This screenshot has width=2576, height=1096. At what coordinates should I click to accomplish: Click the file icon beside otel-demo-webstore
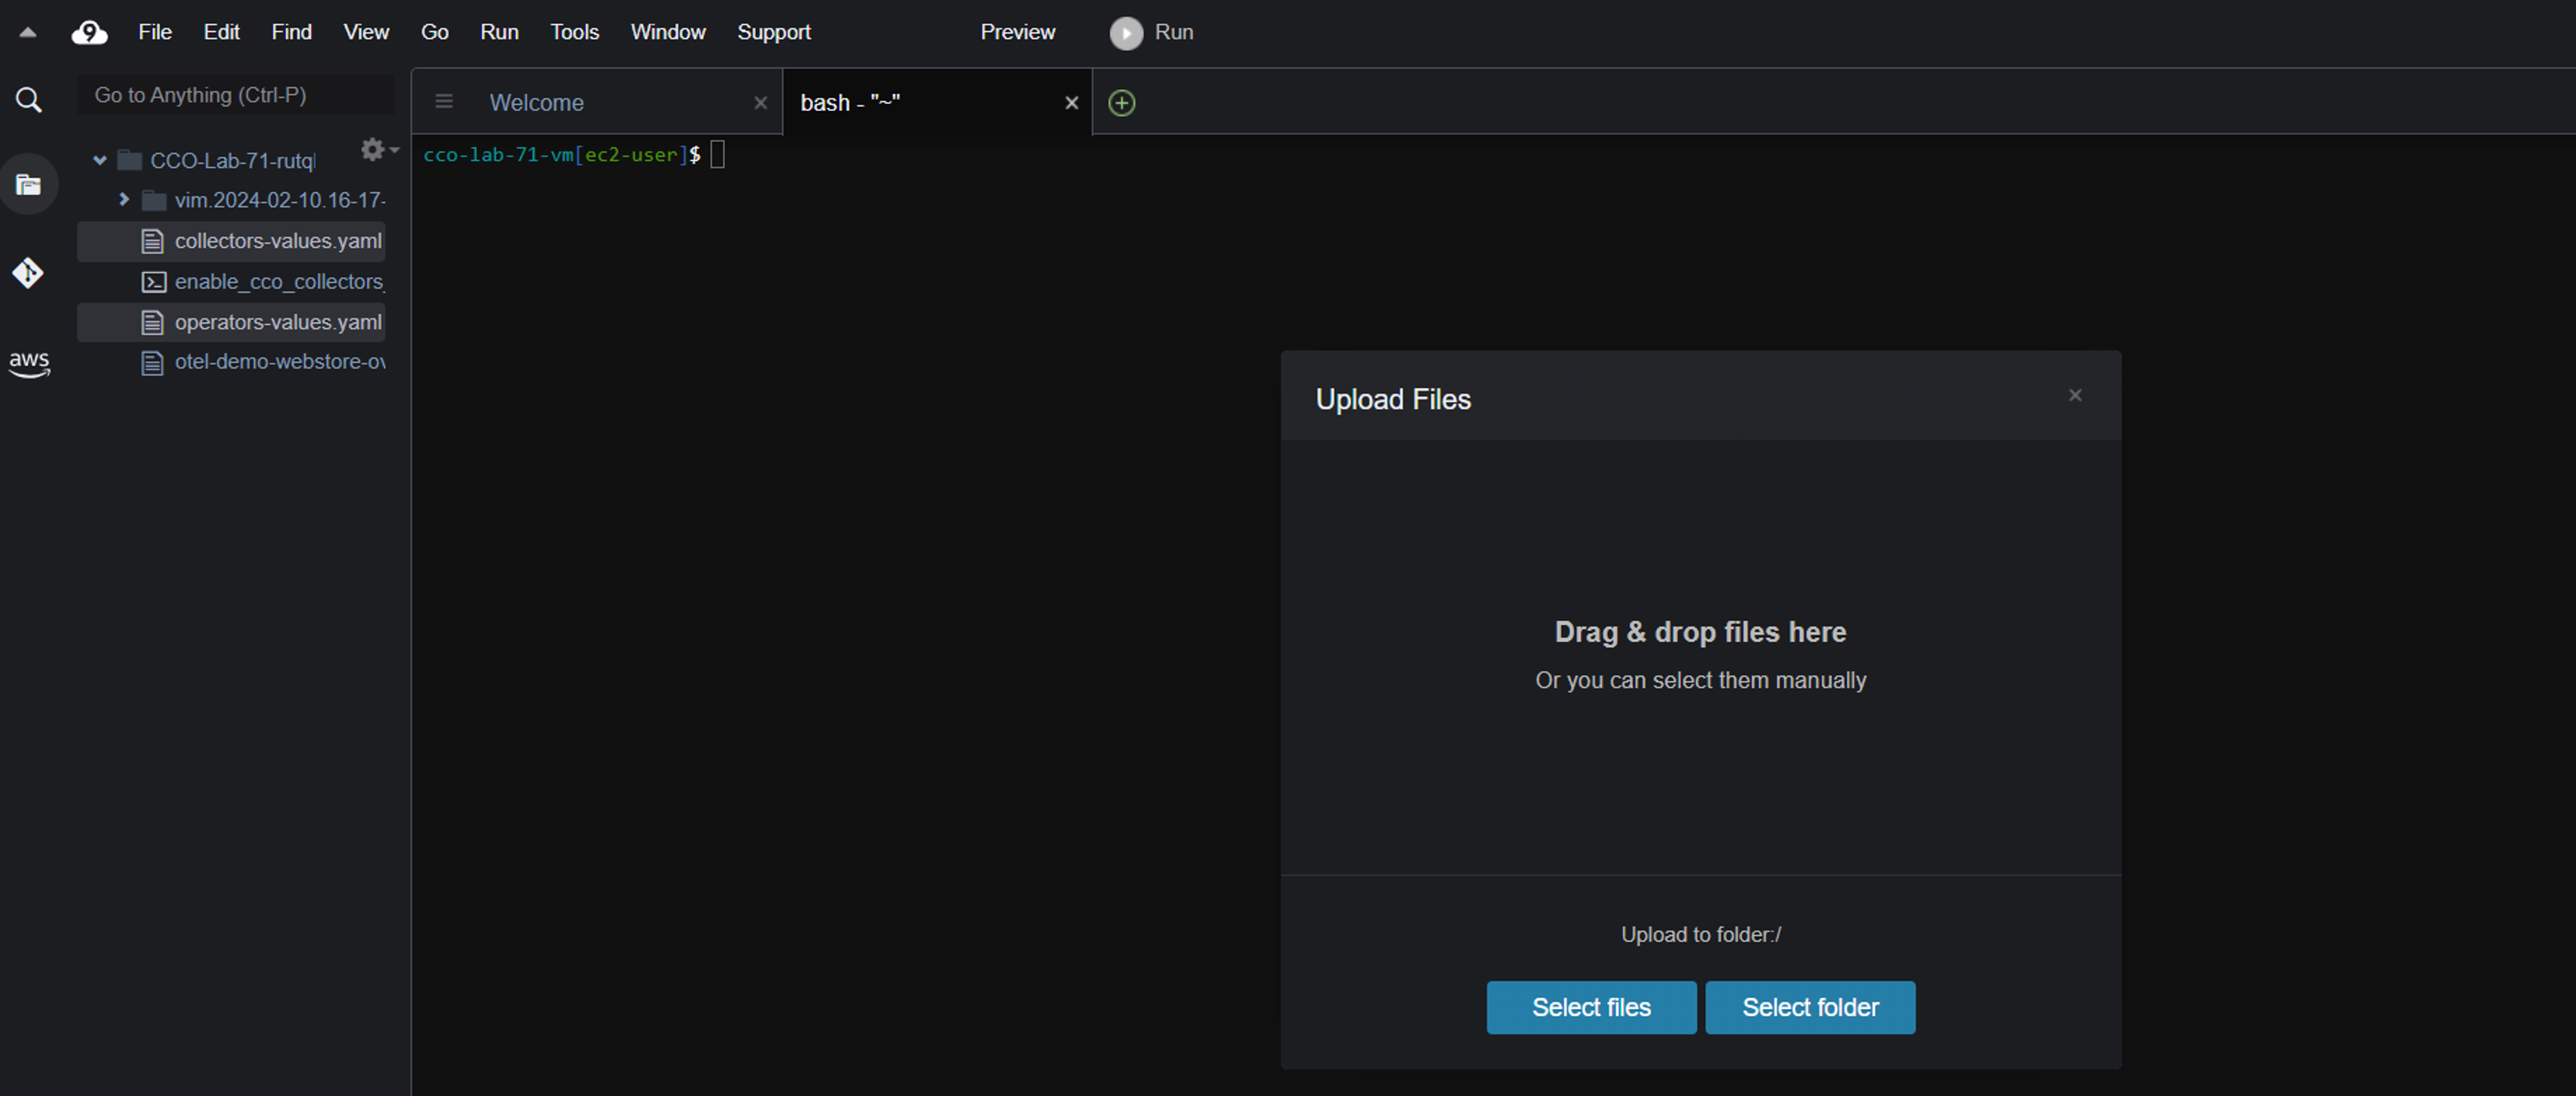tap(152, 363)
